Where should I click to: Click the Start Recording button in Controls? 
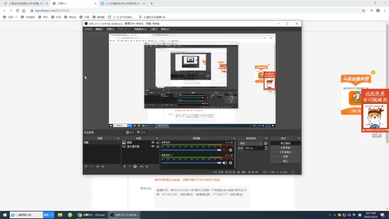(x=285, y=148)
